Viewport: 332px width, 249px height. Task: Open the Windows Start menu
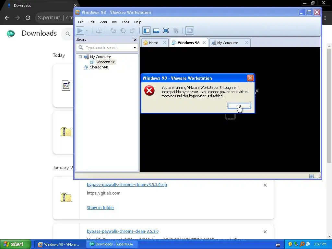(x=16, y=244)
